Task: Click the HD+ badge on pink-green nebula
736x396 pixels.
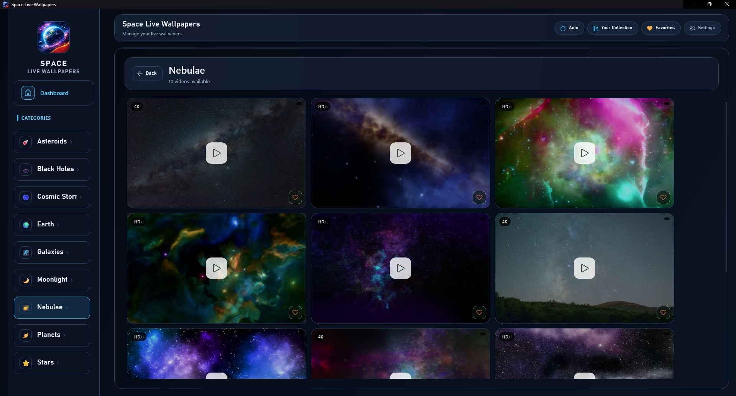Action: pyautogui.click(x=507, y=107)
